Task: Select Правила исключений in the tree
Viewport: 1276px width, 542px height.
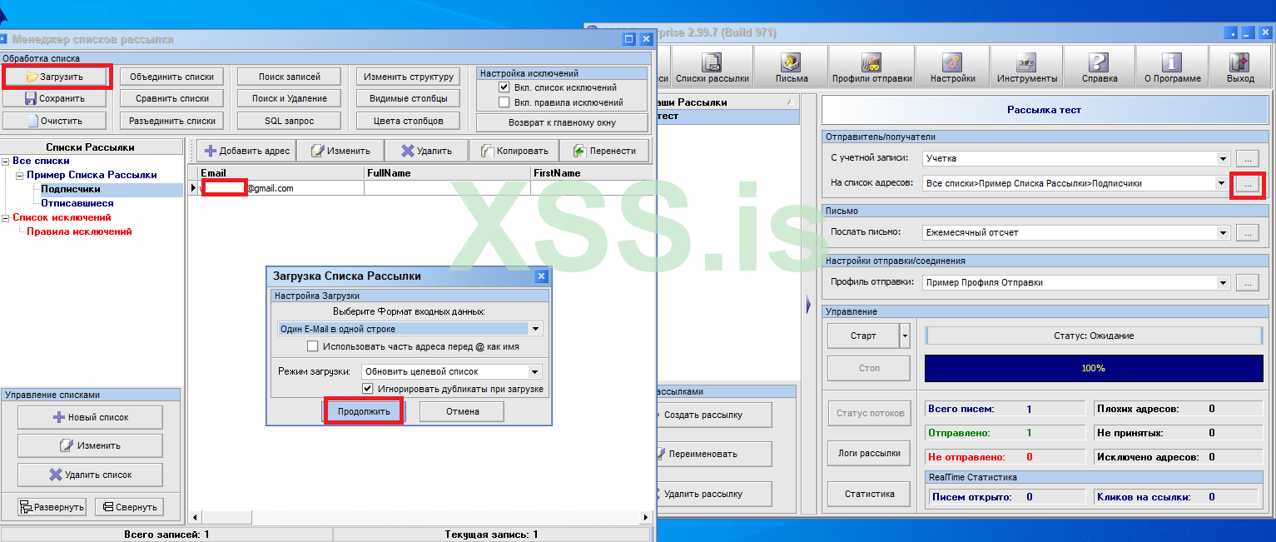Action: point(79,231)
